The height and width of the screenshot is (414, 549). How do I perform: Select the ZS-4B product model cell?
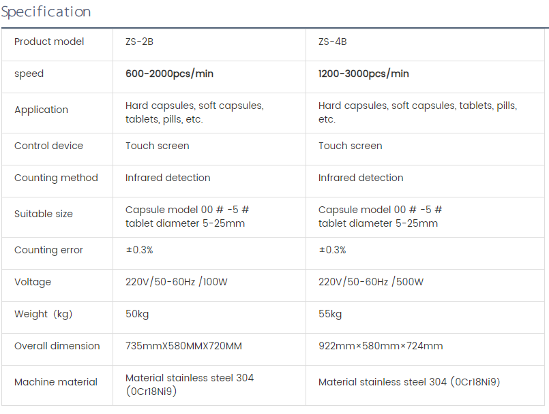pyautogui.click(x=332, y=42)
